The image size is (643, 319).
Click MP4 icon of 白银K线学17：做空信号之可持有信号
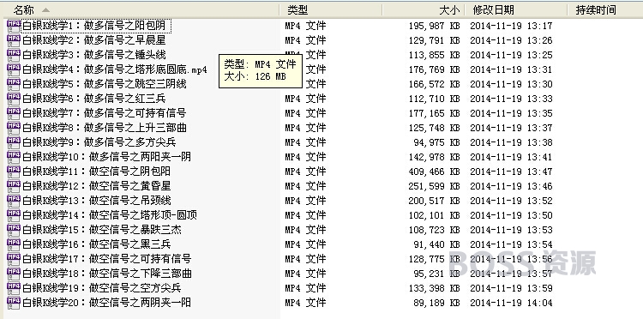tap(14, 259)
